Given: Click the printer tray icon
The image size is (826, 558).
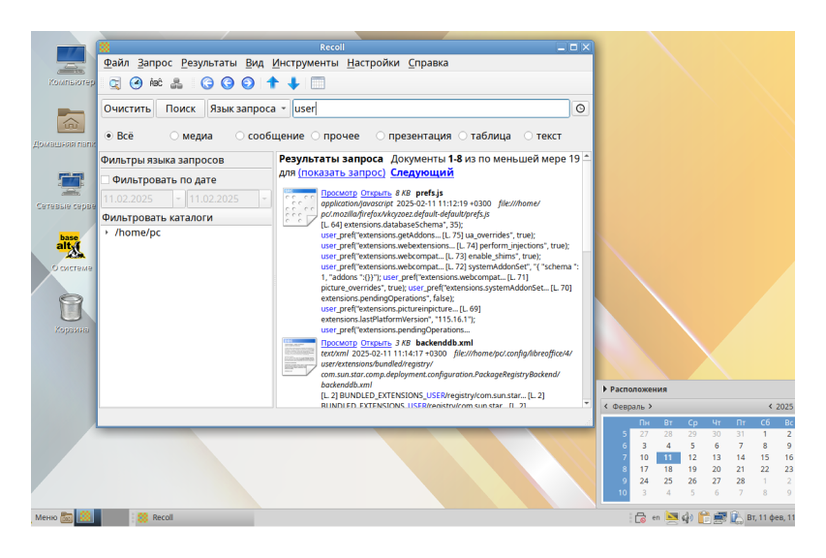Looking at the screenshot, I should pyautogui.click(x=640, y=518).
